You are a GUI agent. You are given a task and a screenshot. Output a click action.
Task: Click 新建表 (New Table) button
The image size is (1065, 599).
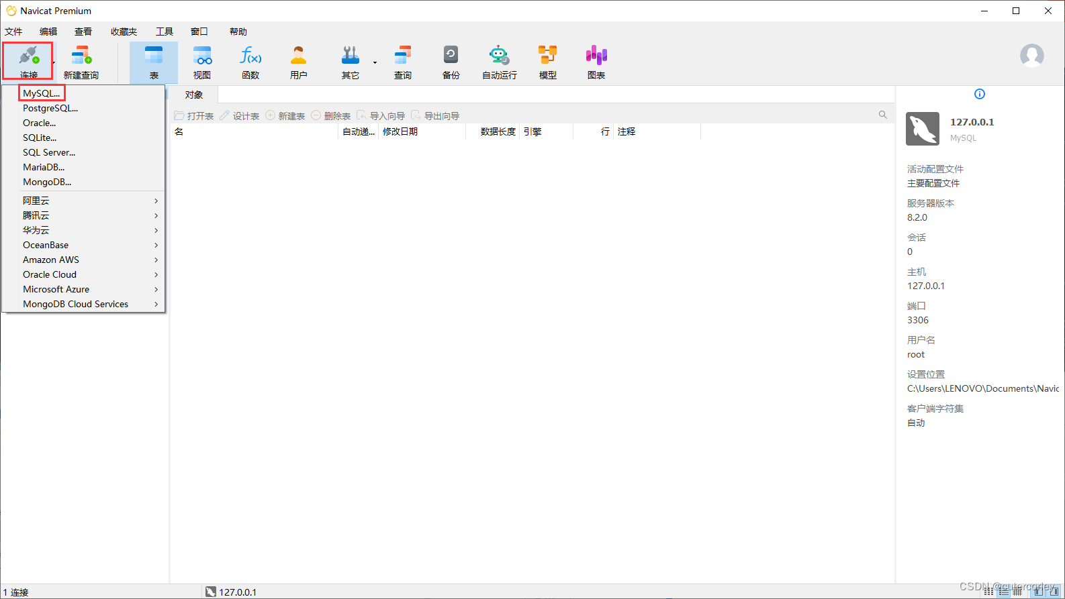pos(285,116)
